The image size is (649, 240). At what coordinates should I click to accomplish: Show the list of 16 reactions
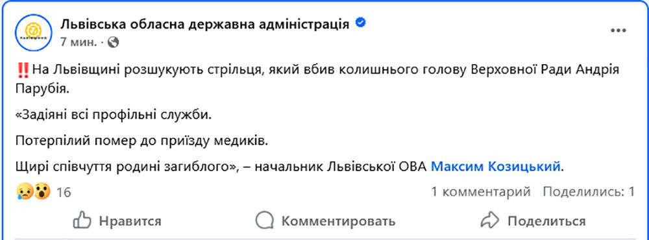tap(64, 192)
